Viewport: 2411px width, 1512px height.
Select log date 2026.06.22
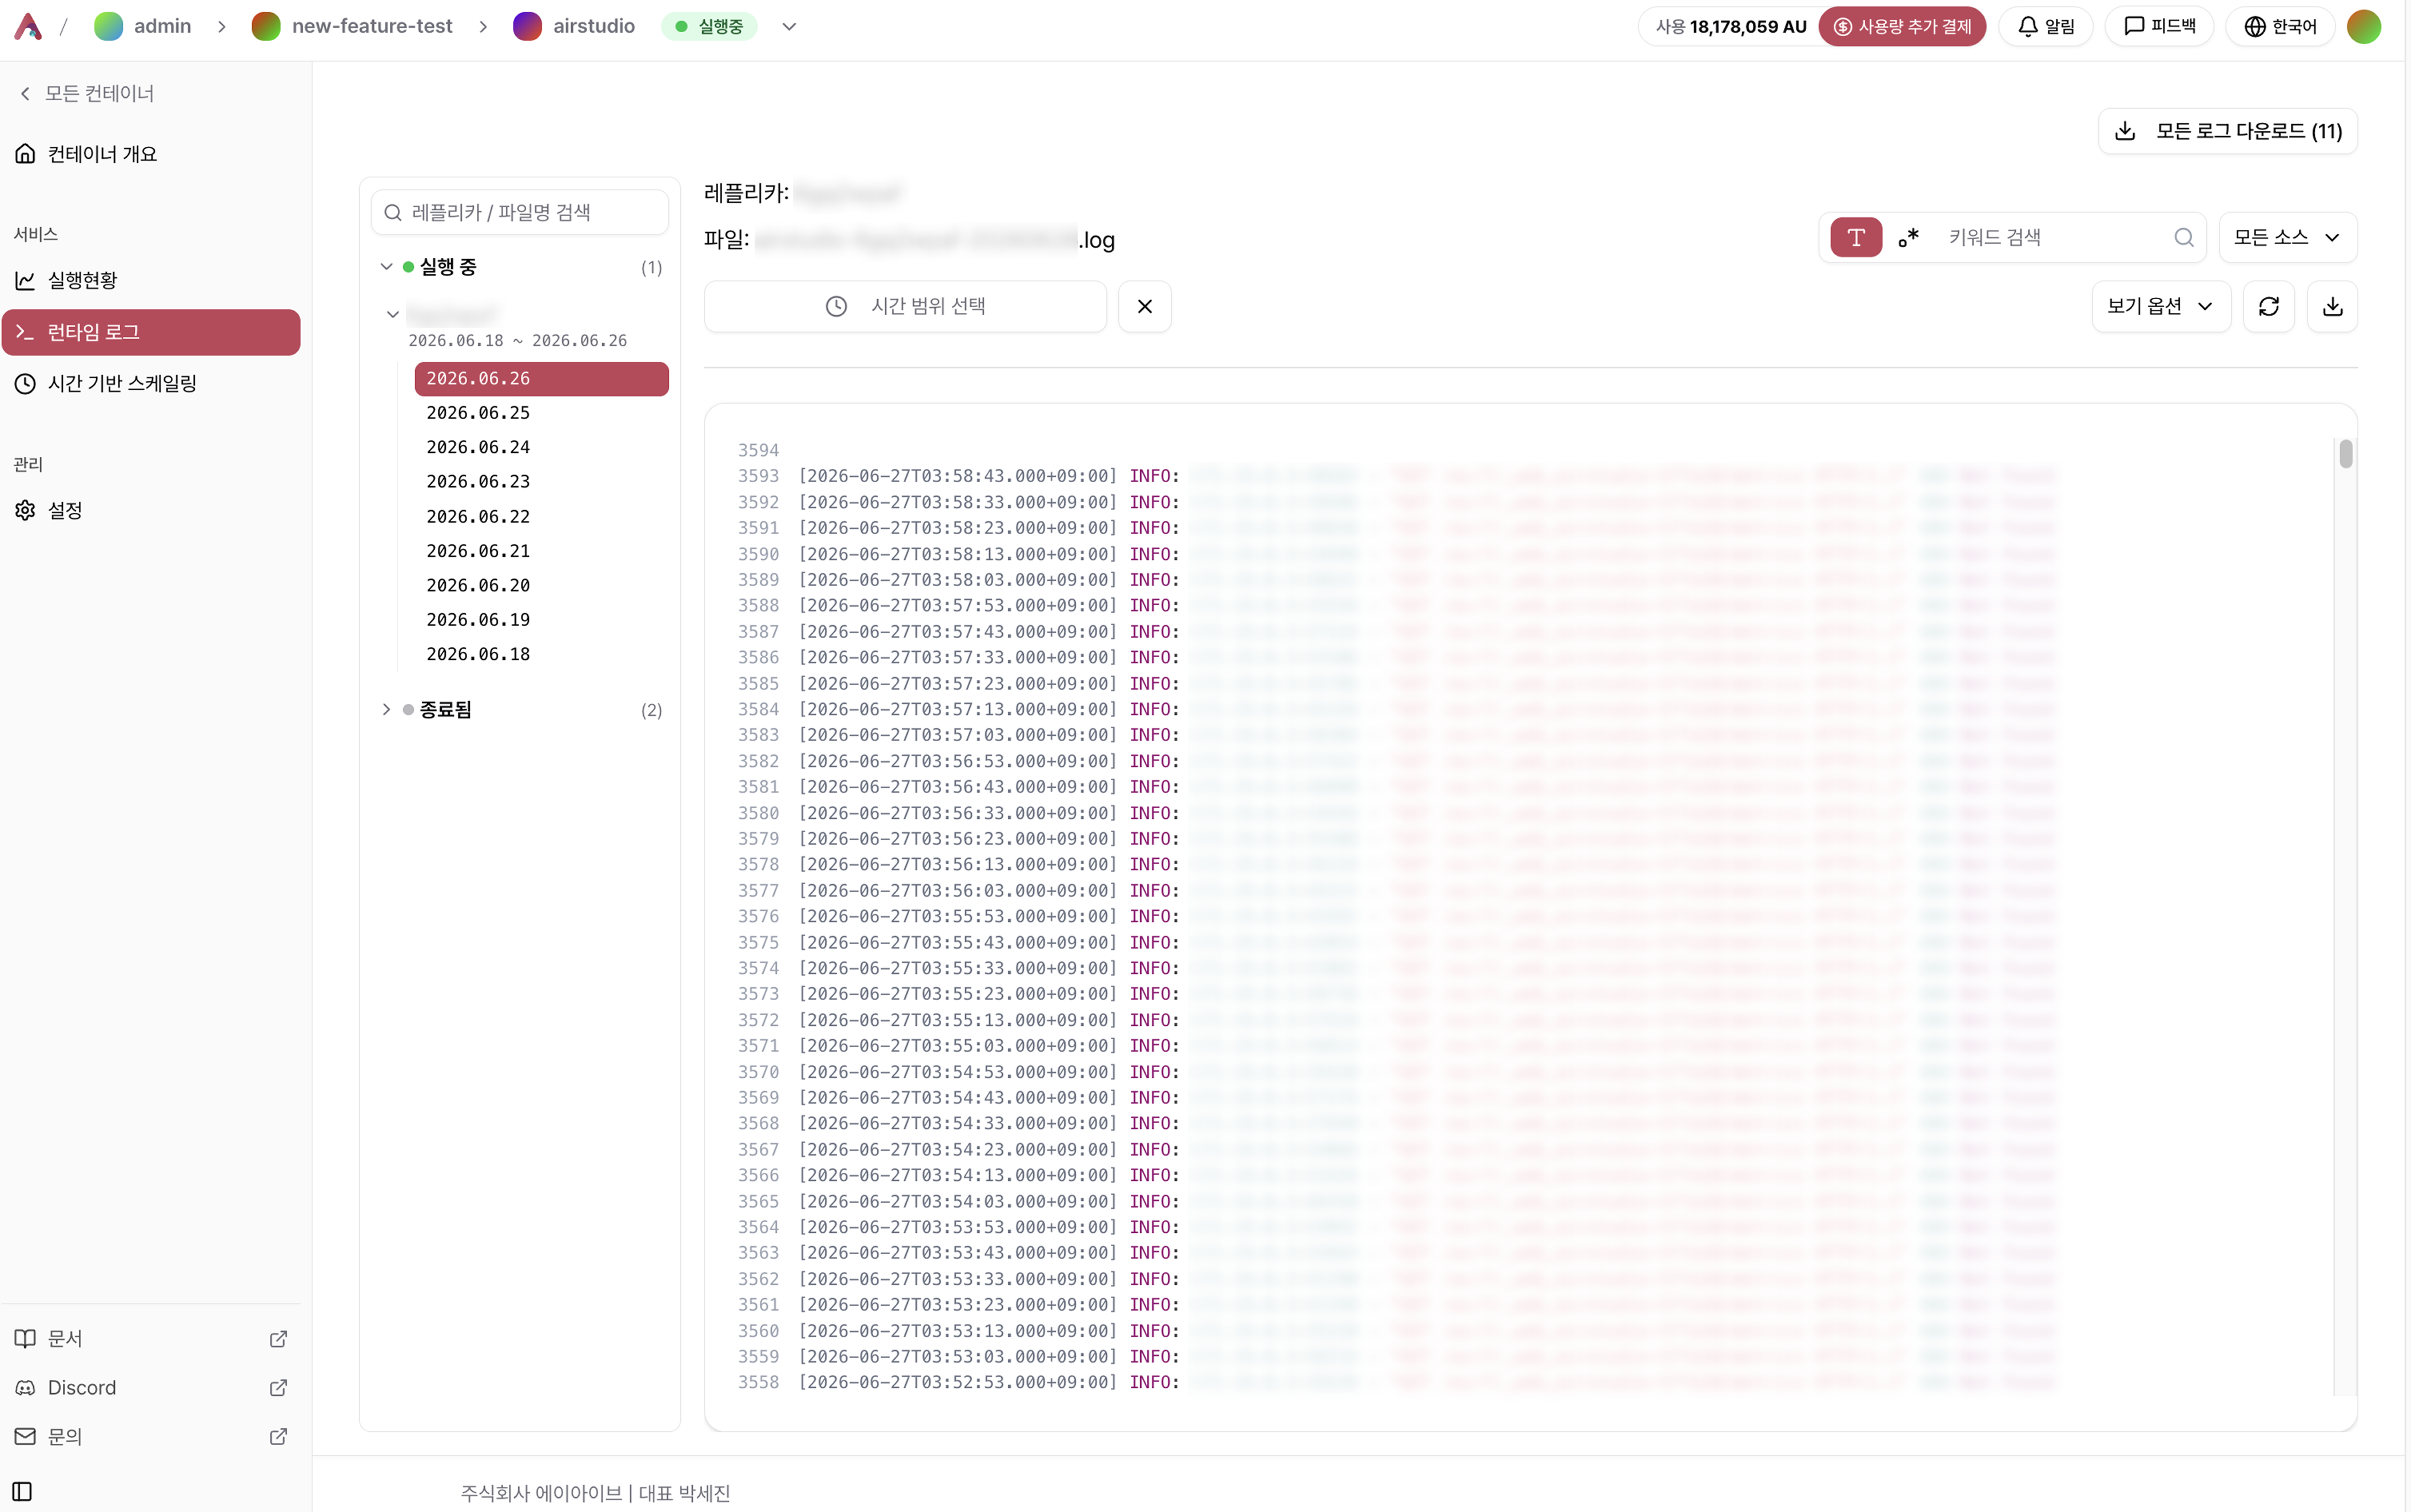point(541,517)
